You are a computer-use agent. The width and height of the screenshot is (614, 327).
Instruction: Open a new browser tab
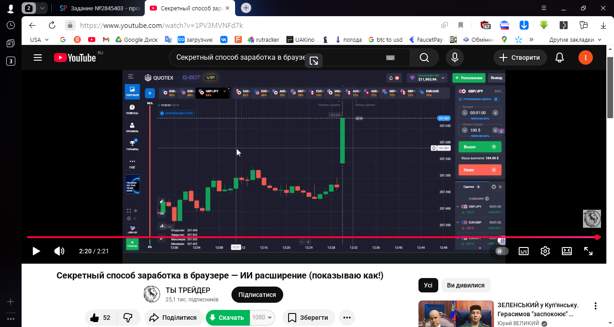click(246, 8)
